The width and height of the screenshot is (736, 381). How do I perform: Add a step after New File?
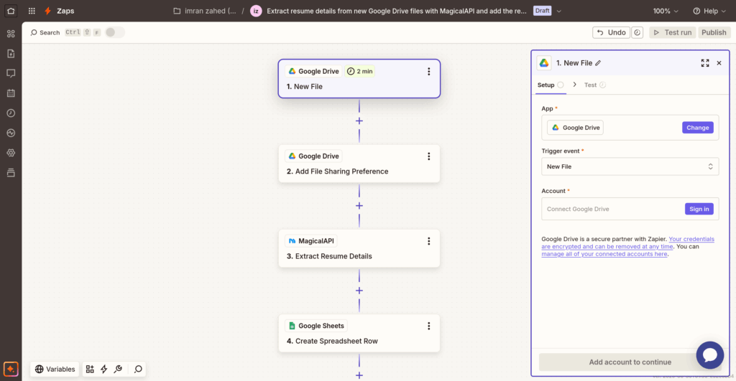pos(359,121)
